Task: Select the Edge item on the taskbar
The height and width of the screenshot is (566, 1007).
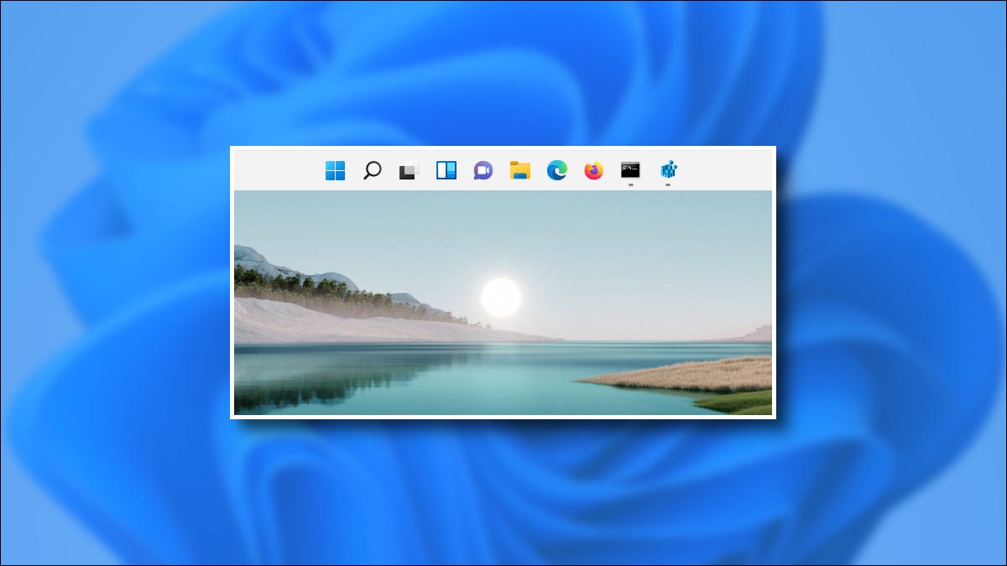Action: pyautogui.click(x=556, y=170)
